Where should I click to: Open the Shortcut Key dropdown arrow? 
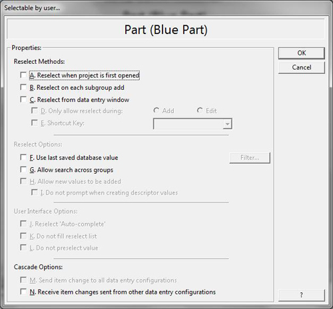coord(227,124)
